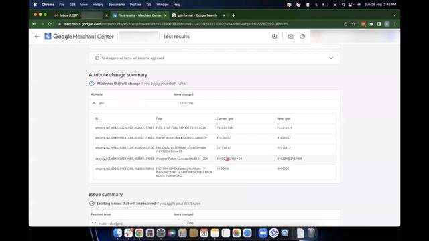Screen dimensions: 429x241
Task: Click the Wi-Fi icon in menu bar
Action: 335,5
